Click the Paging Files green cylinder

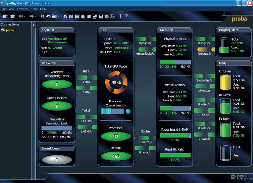point(224,45)
